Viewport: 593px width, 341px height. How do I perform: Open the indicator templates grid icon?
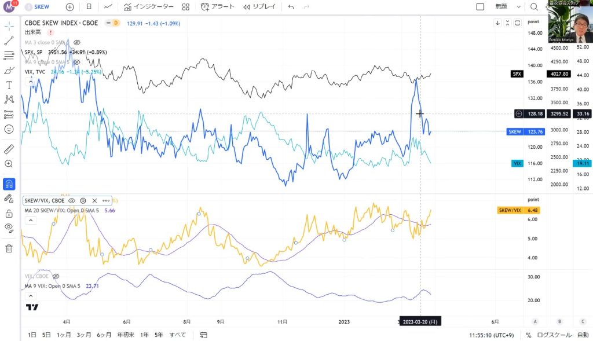[x=186, y=7]
